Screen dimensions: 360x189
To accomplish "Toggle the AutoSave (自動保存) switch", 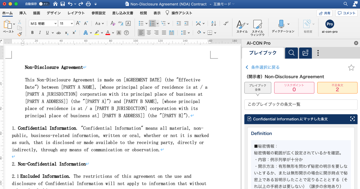I will tap(44, 4).
